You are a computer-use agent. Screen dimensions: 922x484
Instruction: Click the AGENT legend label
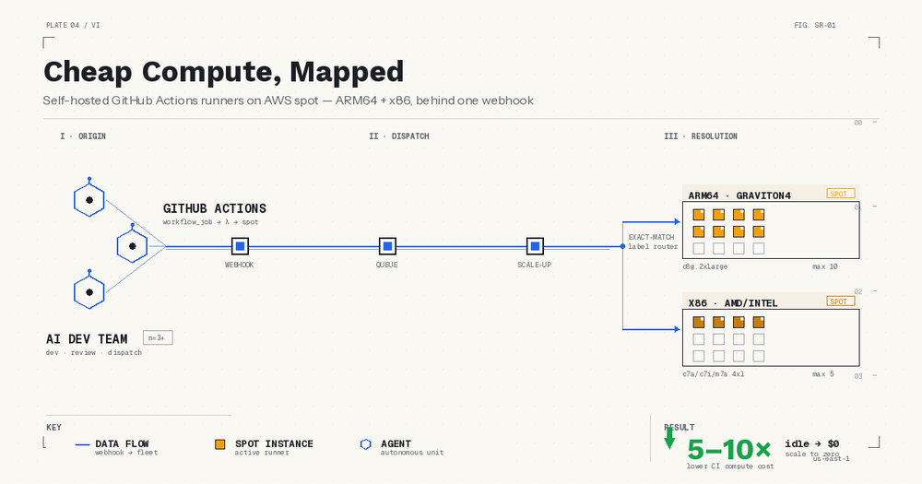396,443
